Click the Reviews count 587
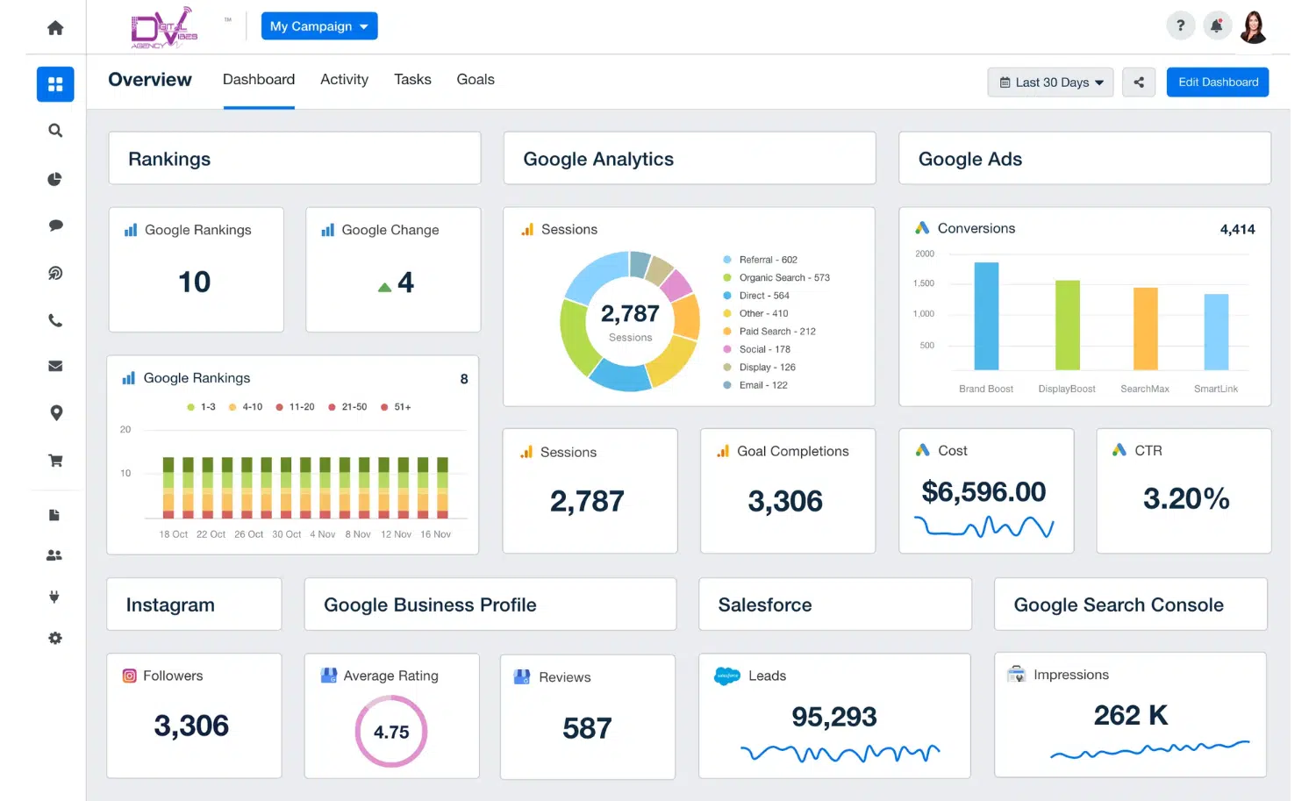 coord(587,728)
